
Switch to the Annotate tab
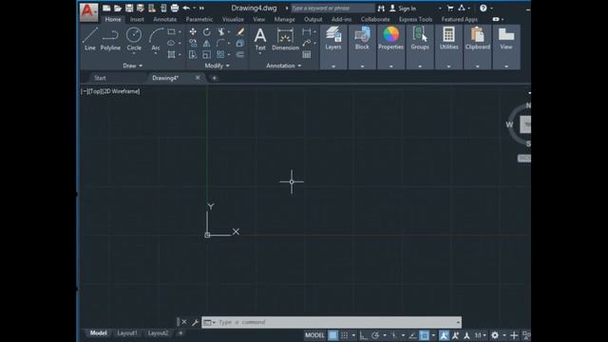[x=164, y=19]
